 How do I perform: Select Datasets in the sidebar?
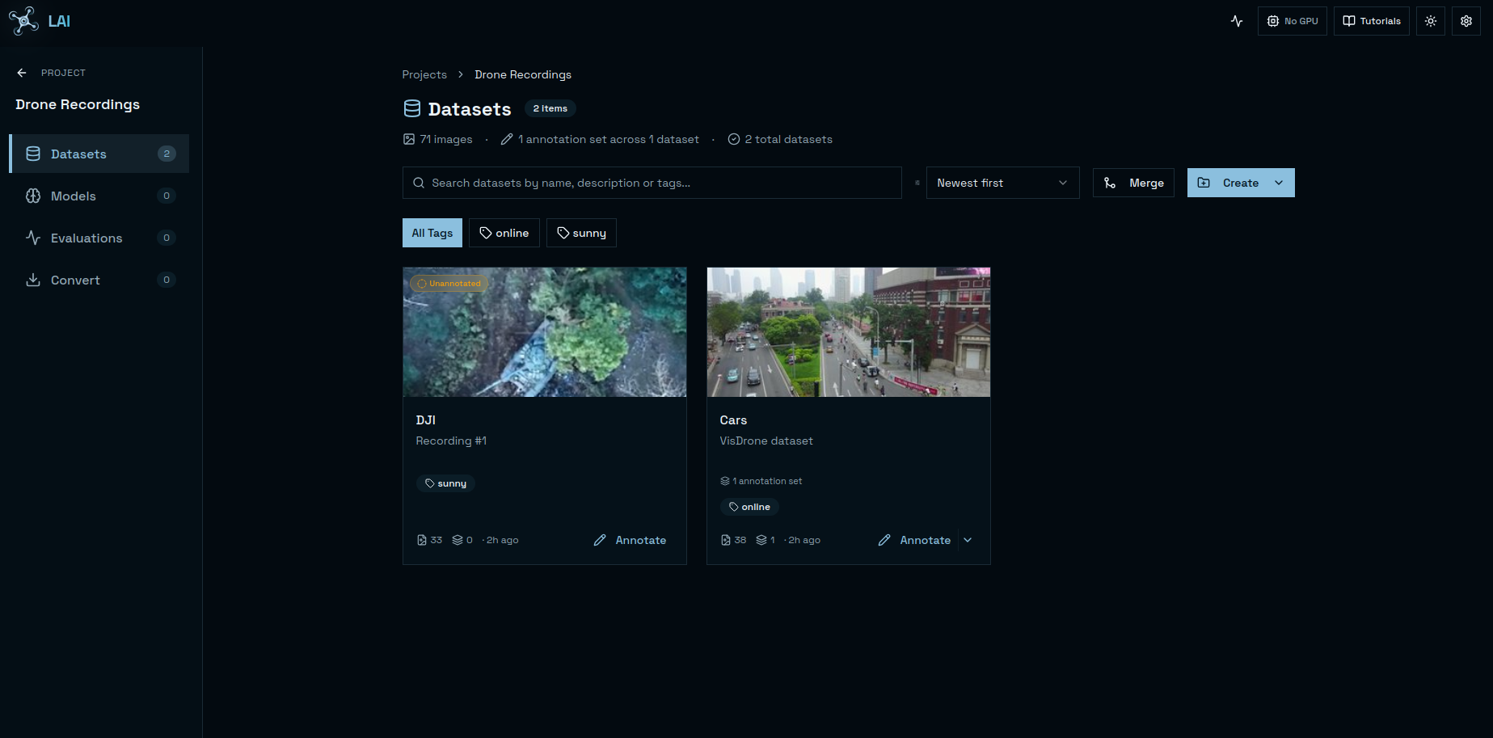tap(99, 154)
